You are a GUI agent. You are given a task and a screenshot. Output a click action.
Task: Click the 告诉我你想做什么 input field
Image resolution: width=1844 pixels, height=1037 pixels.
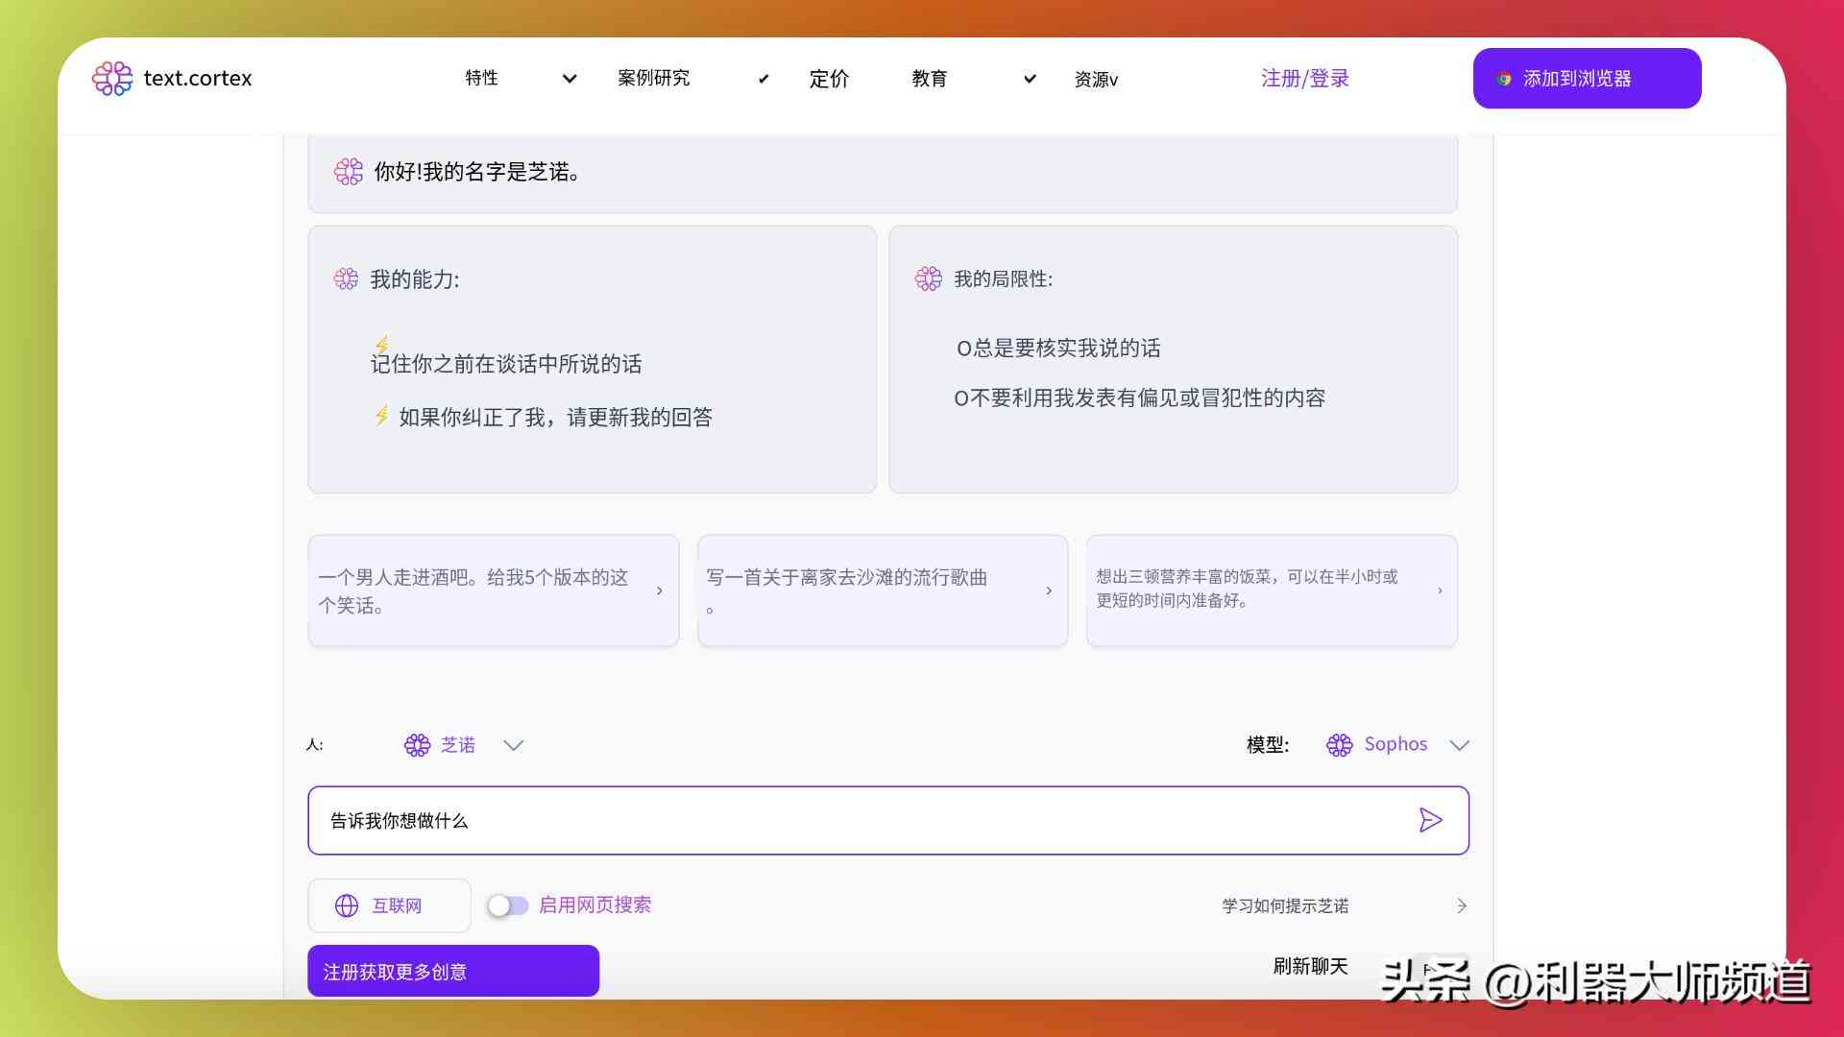[887, 819]
